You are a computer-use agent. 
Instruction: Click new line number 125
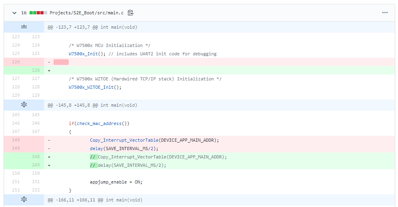point(36,53)
